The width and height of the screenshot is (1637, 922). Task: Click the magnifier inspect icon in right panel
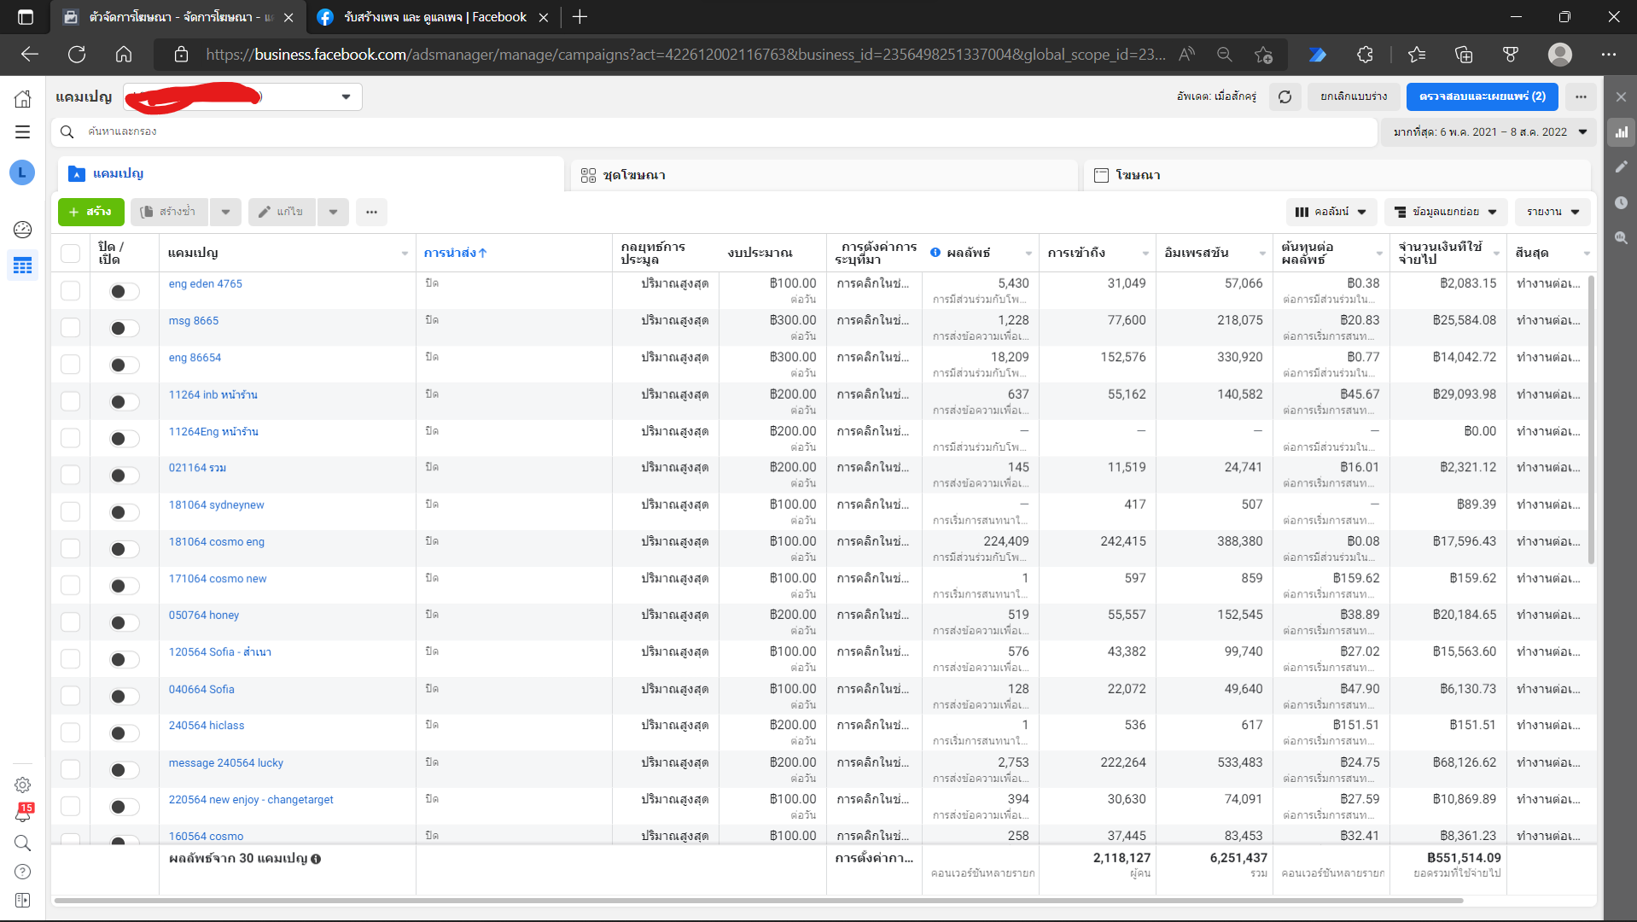(x=1621, y=237)
